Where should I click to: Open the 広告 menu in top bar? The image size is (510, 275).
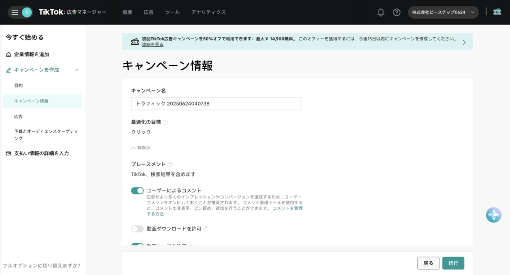148,12
